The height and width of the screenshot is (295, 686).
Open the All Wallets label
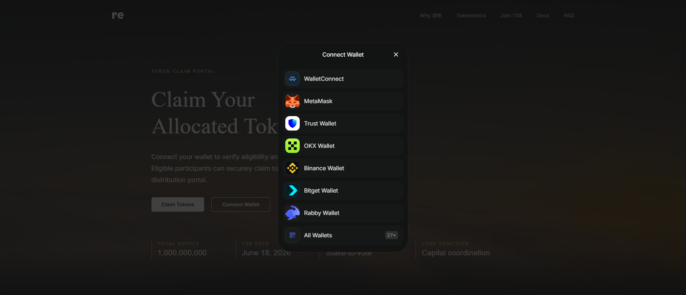[x=318, y=235]
